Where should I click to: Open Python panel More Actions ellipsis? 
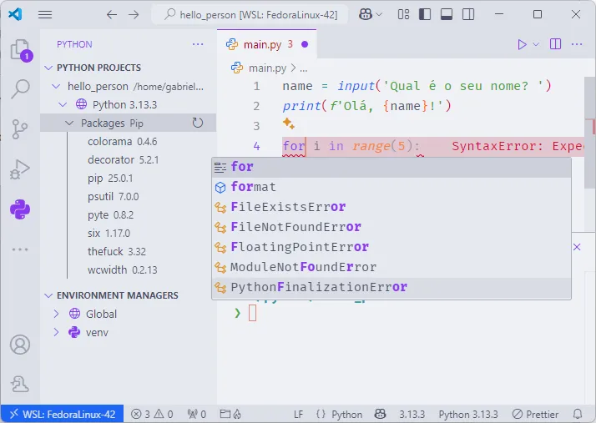pyautogui.click(x=198, y=44)
